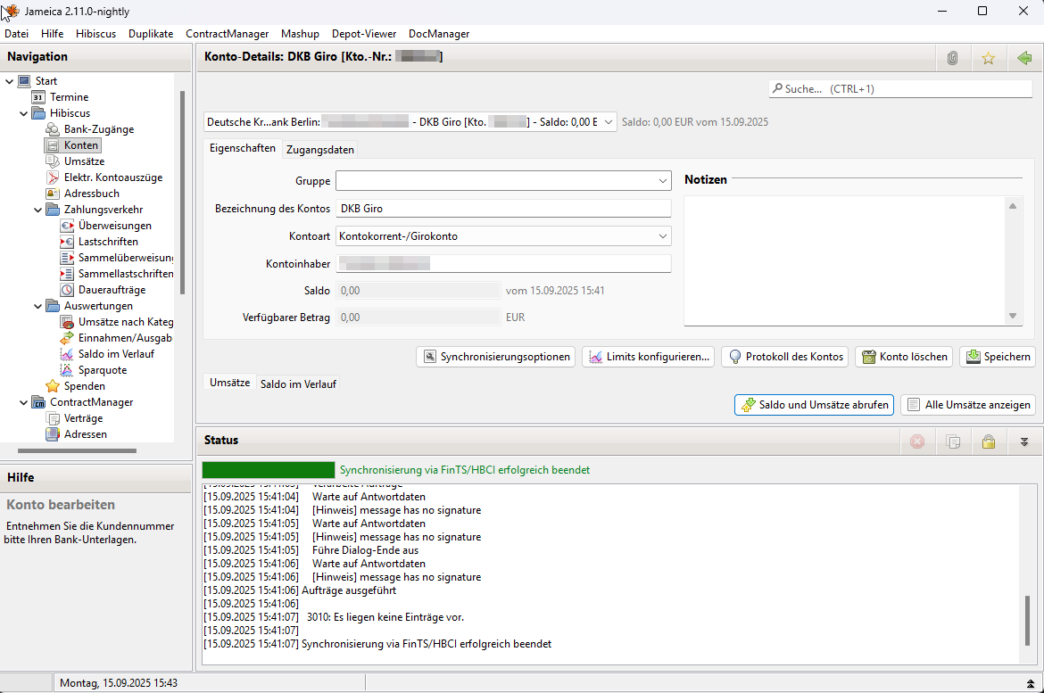The width and height of the screenshot is (1044, 693).
Task: Open Sparquote report
Action: [102, 370]
